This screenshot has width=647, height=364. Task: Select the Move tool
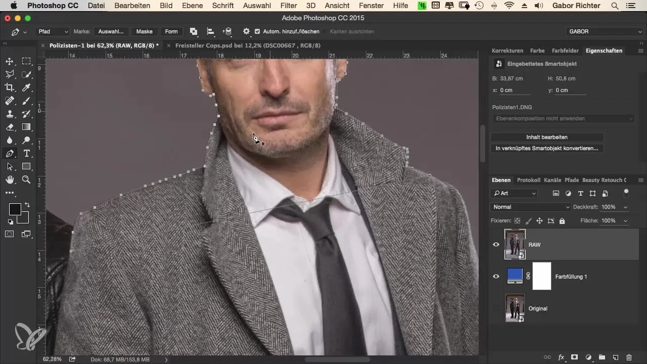(10, 62)
